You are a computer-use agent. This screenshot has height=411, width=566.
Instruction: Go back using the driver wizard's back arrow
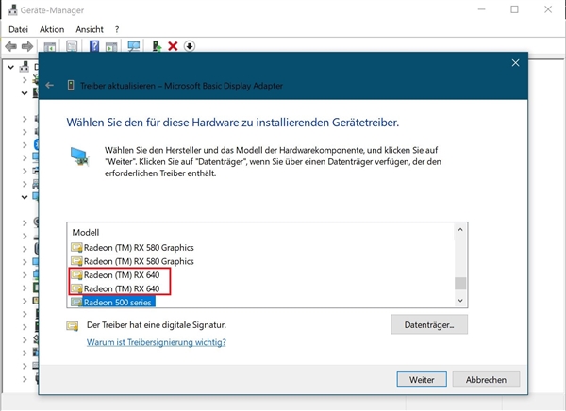click(x=51, y=86)
